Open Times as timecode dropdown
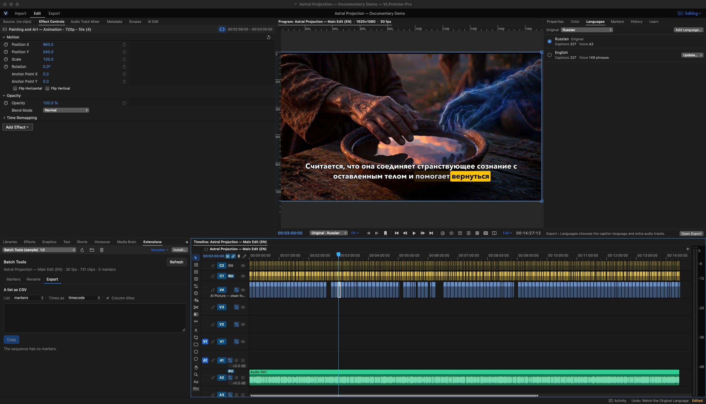Viewport: 706px width, 404px height. coord(84,298)
